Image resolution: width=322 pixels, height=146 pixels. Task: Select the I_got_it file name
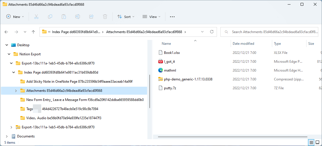point(169,61)
